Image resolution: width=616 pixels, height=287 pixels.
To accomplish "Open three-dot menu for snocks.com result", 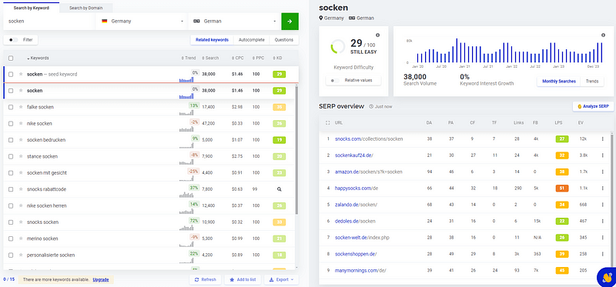I will tap(603, 139).
